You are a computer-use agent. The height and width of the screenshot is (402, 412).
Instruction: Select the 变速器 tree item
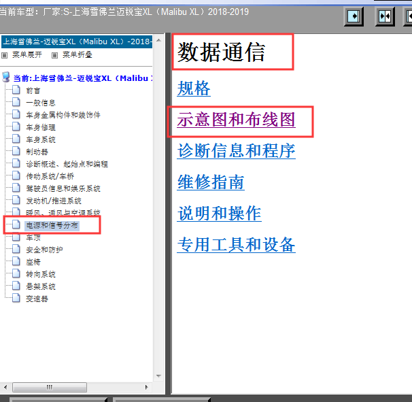point(37,299)
